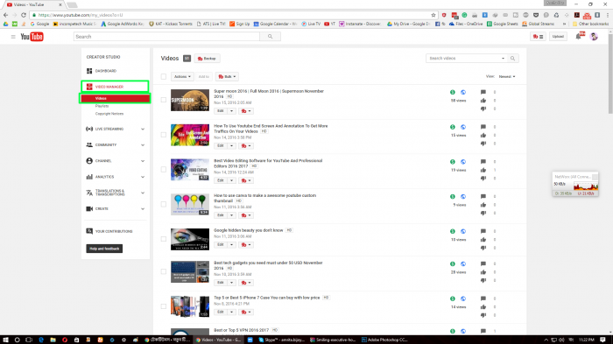Open the notifications bell
This screenshot has height=344, width=613.
point(579,37)
